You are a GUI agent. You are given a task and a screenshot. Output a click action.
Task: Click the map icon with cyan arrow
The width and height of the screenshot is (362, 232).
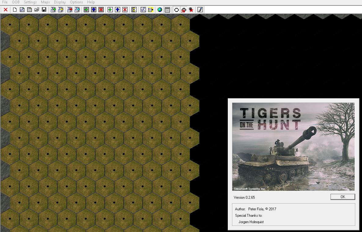point(77,10)
